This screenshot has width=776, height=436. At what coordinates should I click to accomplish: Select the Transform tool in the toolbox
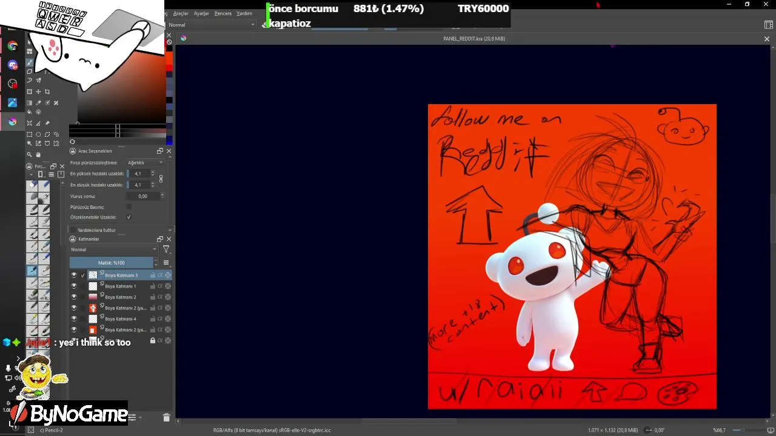coord(30,91)
